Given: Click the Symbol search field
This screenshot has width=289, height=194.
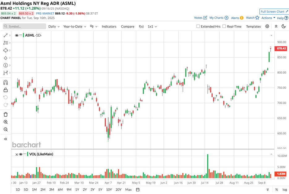Looking at the screenshot, I should click(x=24, y=26).
